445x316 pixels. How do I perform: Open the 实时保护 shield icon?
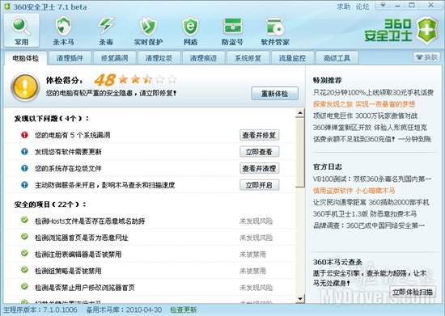coord(148,26)
